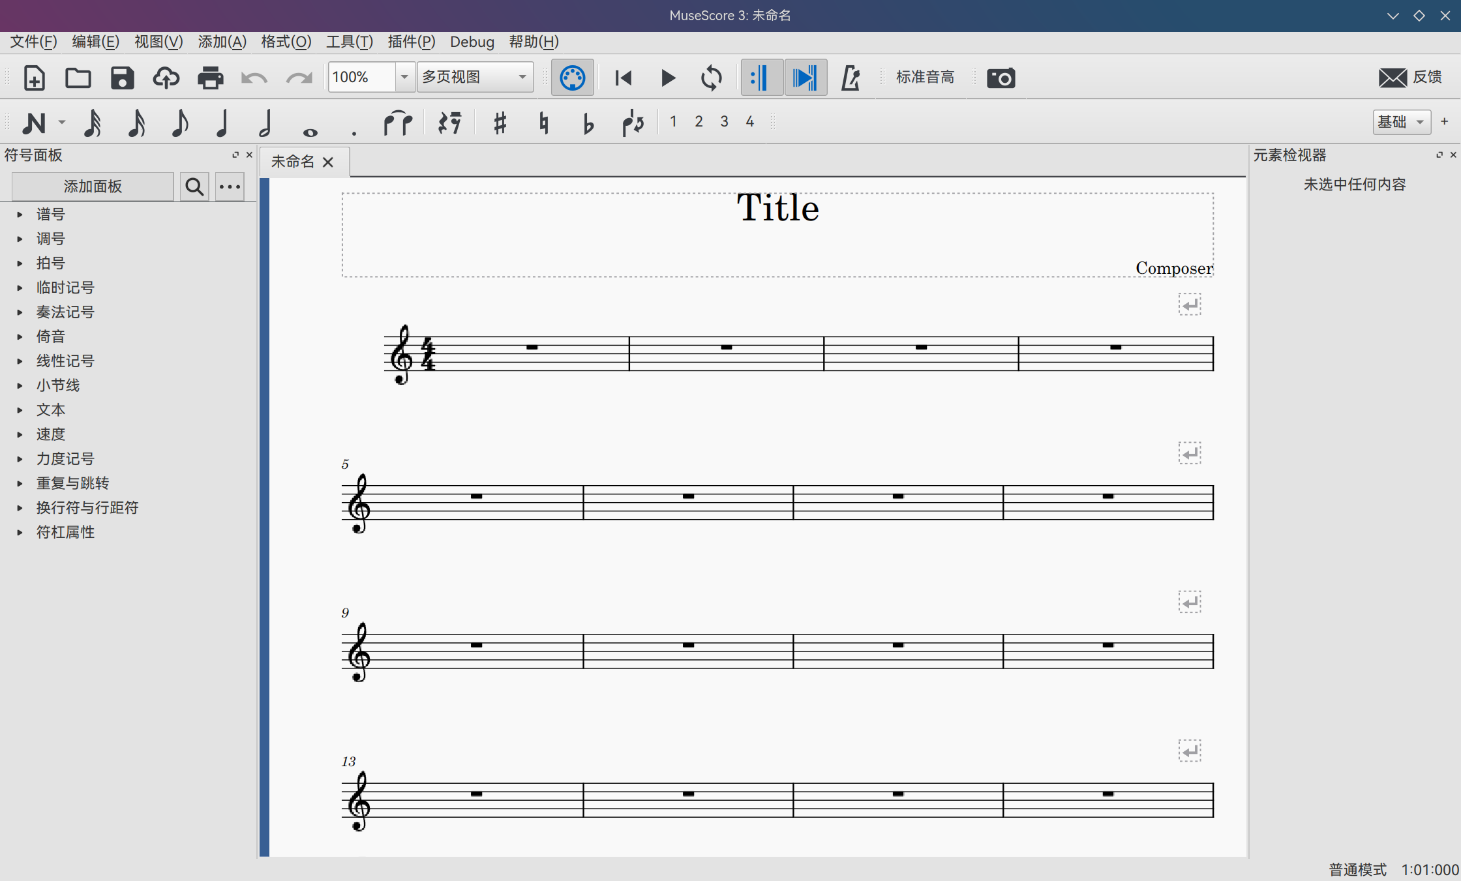The width and height of the screenshot is (1461, 881).
Task: Enable 标准音高 concert pitch
Action: pyautogui.click(x=925, y=77)
